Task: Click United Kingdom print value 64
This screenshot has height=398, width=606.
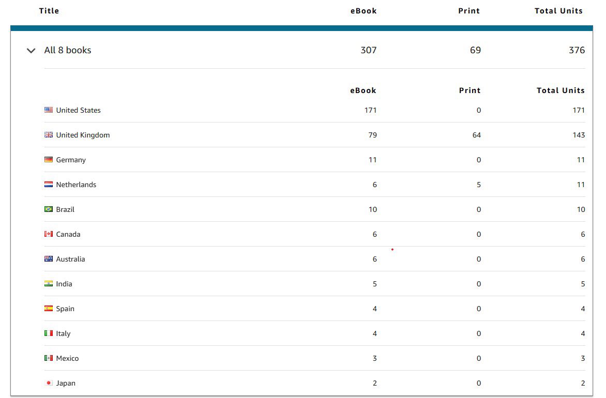Action: click(x=477, y=135)
